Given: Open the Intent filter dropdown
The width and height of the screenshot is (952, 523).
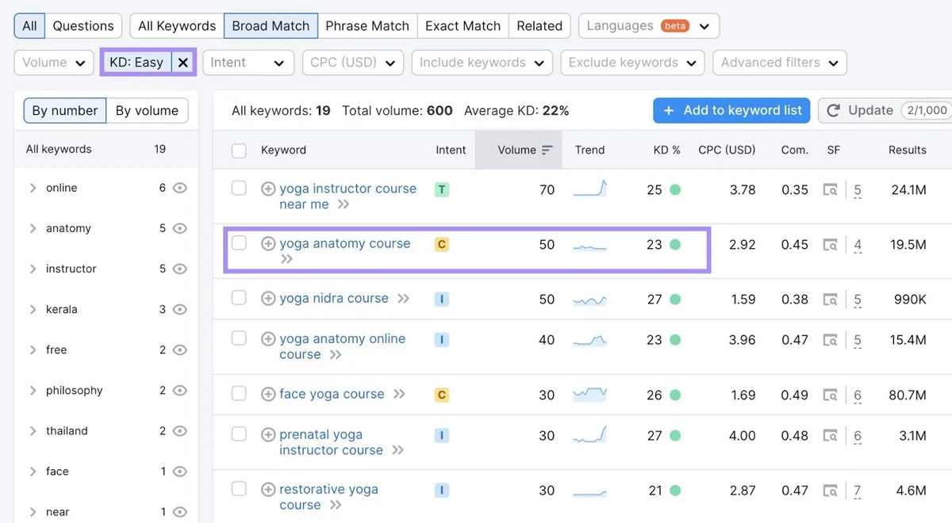Looking at the screenshot, I should tap(248, 63).
